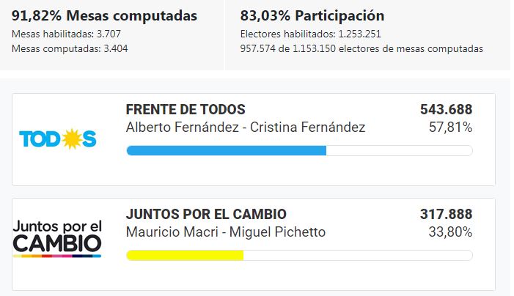This screenshot has height=296, width=514.
Task: Click Mauricio Macri - Miguel Pichetto candidates text
Action: coord(226,232)
